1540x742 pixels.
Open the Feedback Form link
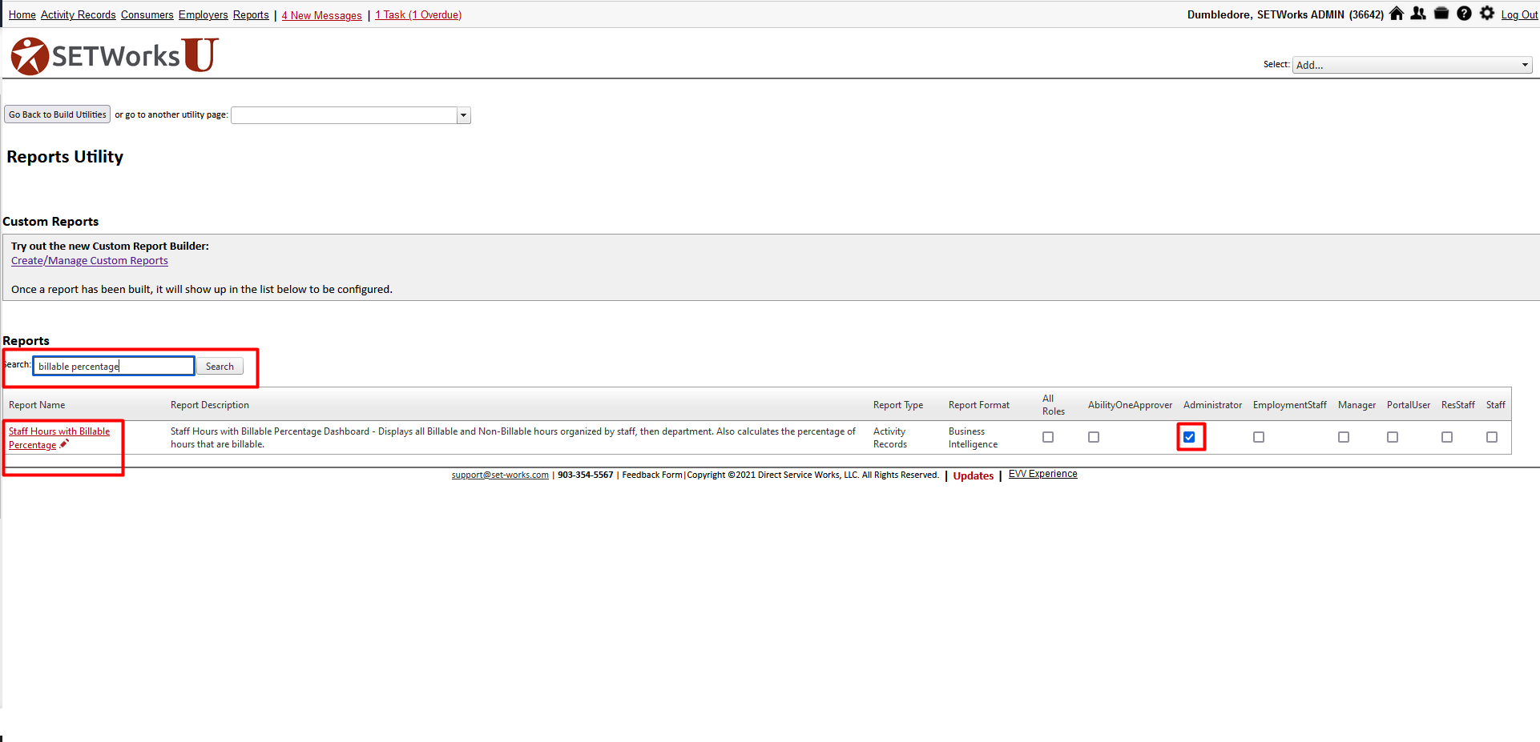point(652,475)
